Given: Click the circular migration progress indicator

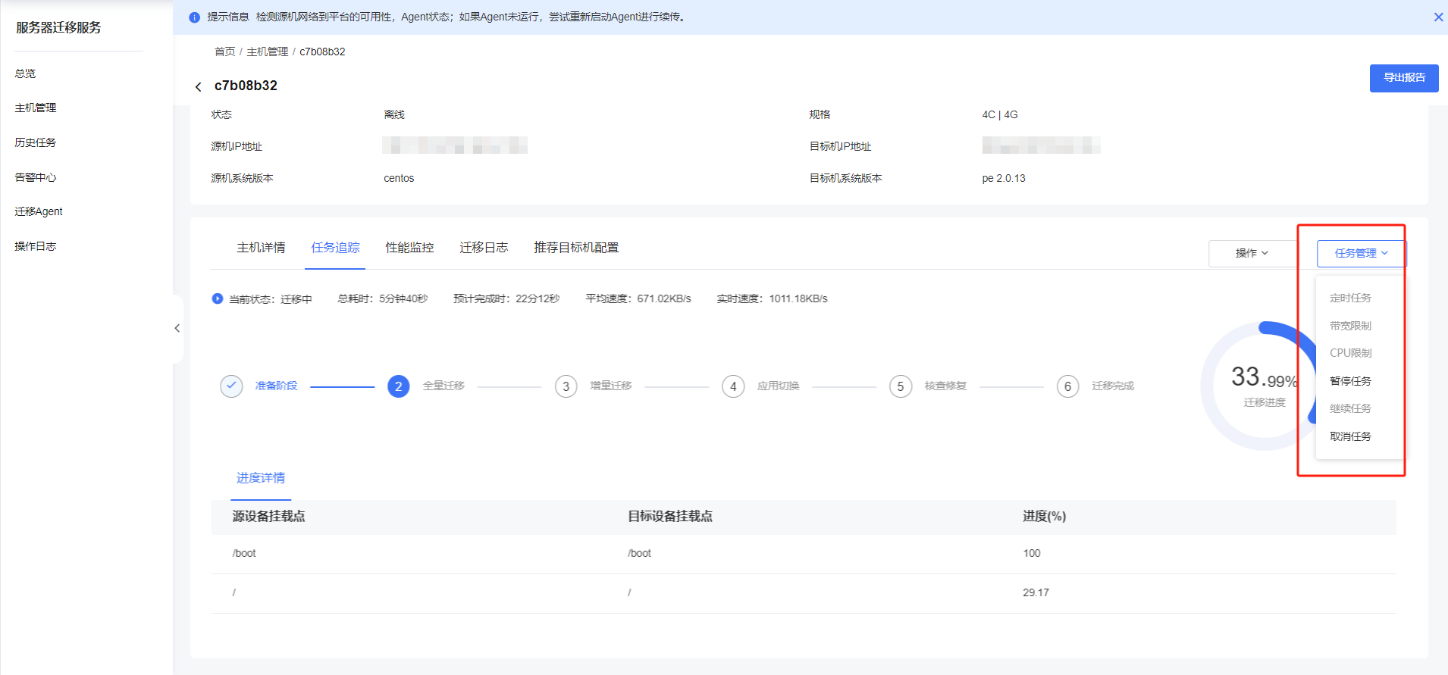Looking at the screenshot, I should (1258, 386).
